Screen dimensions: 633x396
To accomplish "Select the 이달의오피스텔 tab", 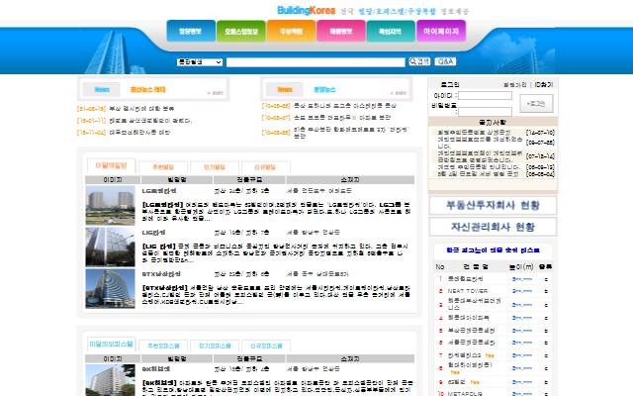I will pyautogui.click(x=112, y=345).
